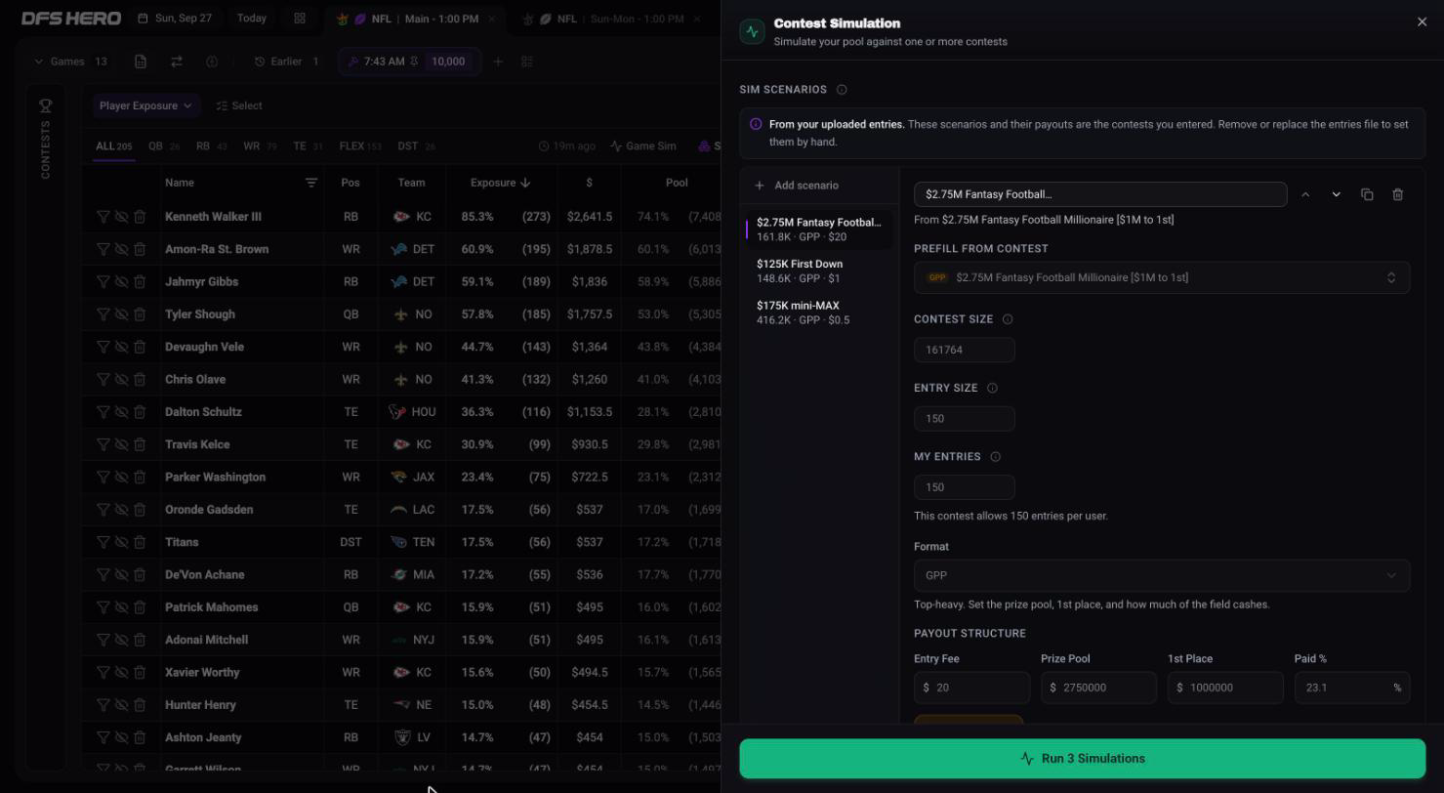Viewport: 1444px width, 793px height.
Task: Open Earlier builds history
Action: (286, 62)
